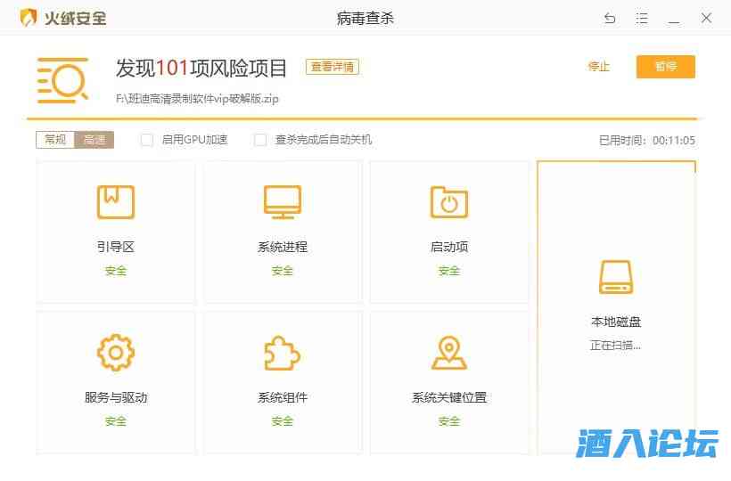The width and height of the screenshot is (731, 481).
Task: Open the hamburger menu in title bar
Action: click(642, 18)
